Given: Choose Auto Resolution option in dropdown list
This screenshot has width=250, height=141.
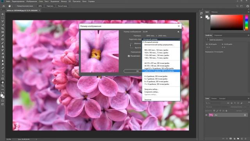Looking at the screenshot, I should [x=161, y=45].
